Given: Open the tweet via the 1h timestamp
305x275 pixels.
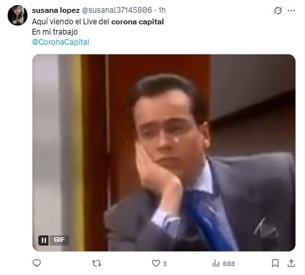Looking at the screenshot, I should [162, 10].
